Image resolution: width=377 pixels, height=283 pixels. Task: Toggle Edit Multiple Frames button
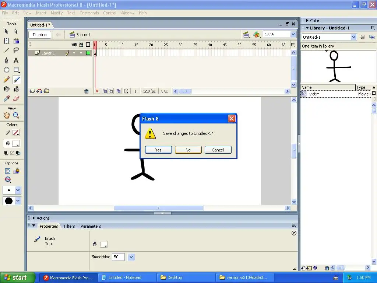pos(119,91)
